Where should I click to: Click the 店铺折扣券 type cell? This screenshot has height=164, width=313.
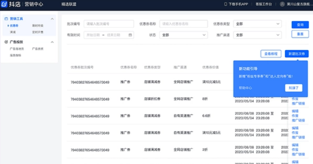tap(152, 99)
